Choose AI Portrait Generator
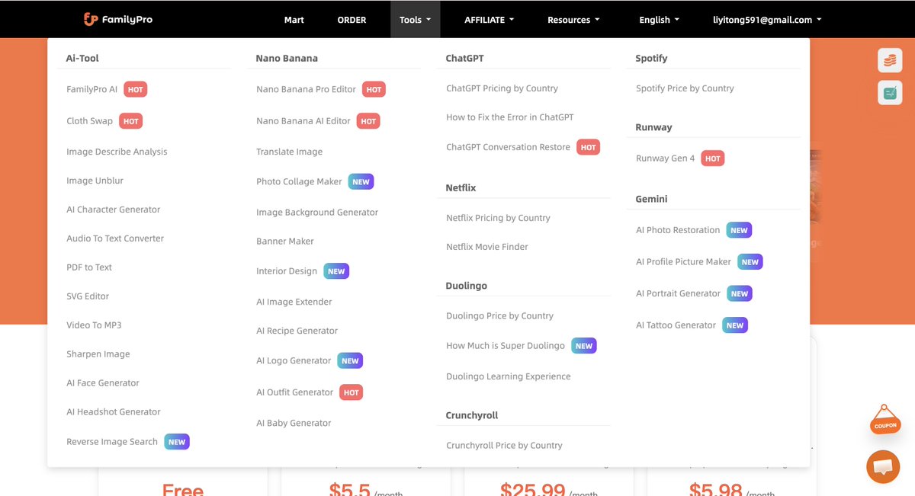915x496 pixels. click(678, 293)
